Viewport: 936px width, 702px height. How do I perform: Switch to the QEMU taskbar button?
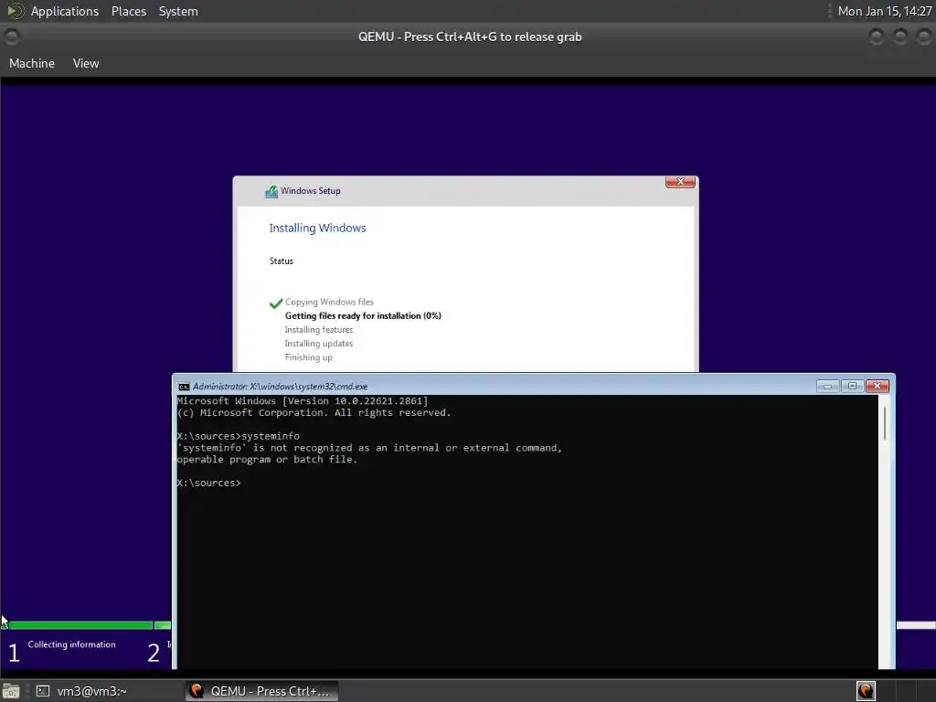coord(261,691)
